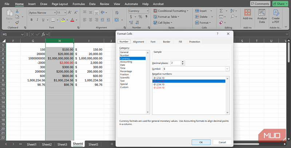Select Accounting in the Category list
This screenshot has width=291, height=148.
(x=126, y=62)
